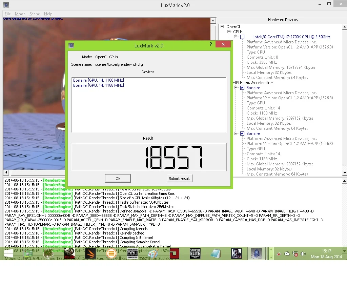Click 'Kernels cached' log line
The height and width of the screenshot is (287, 347).
[x=132, y=233]
